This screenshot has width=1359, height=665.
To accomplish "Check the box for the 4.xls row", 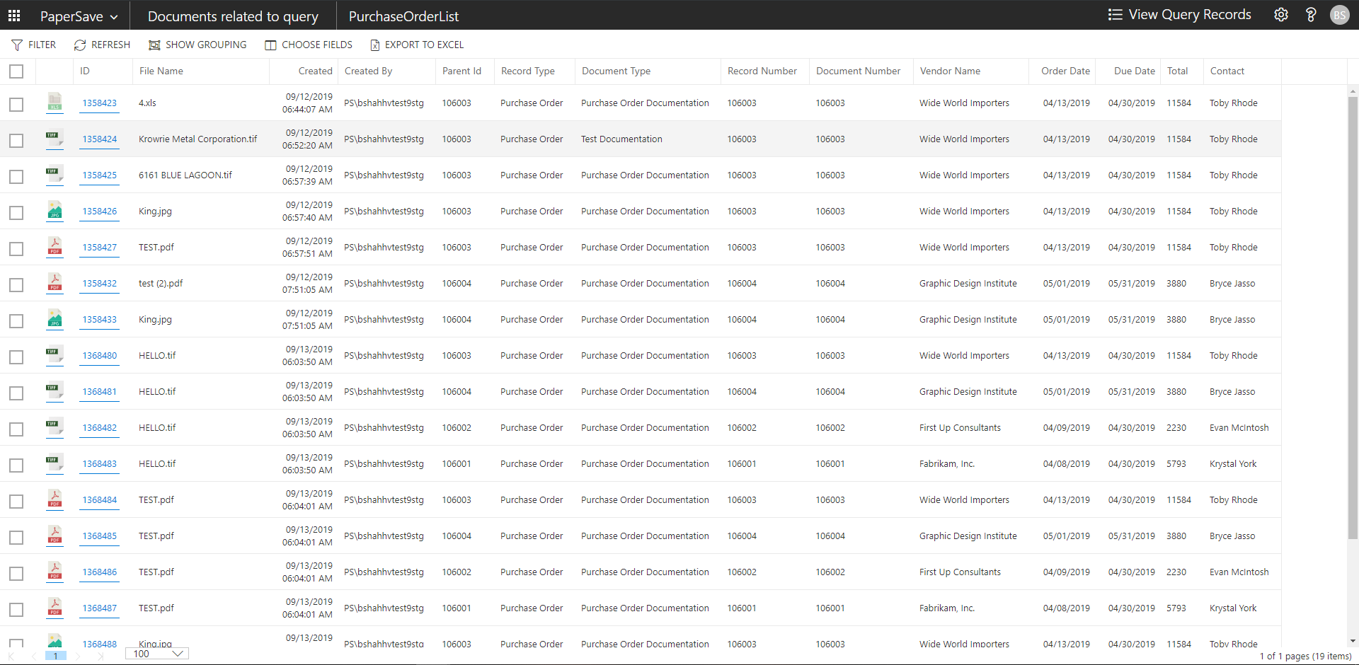I will (16, 105).
